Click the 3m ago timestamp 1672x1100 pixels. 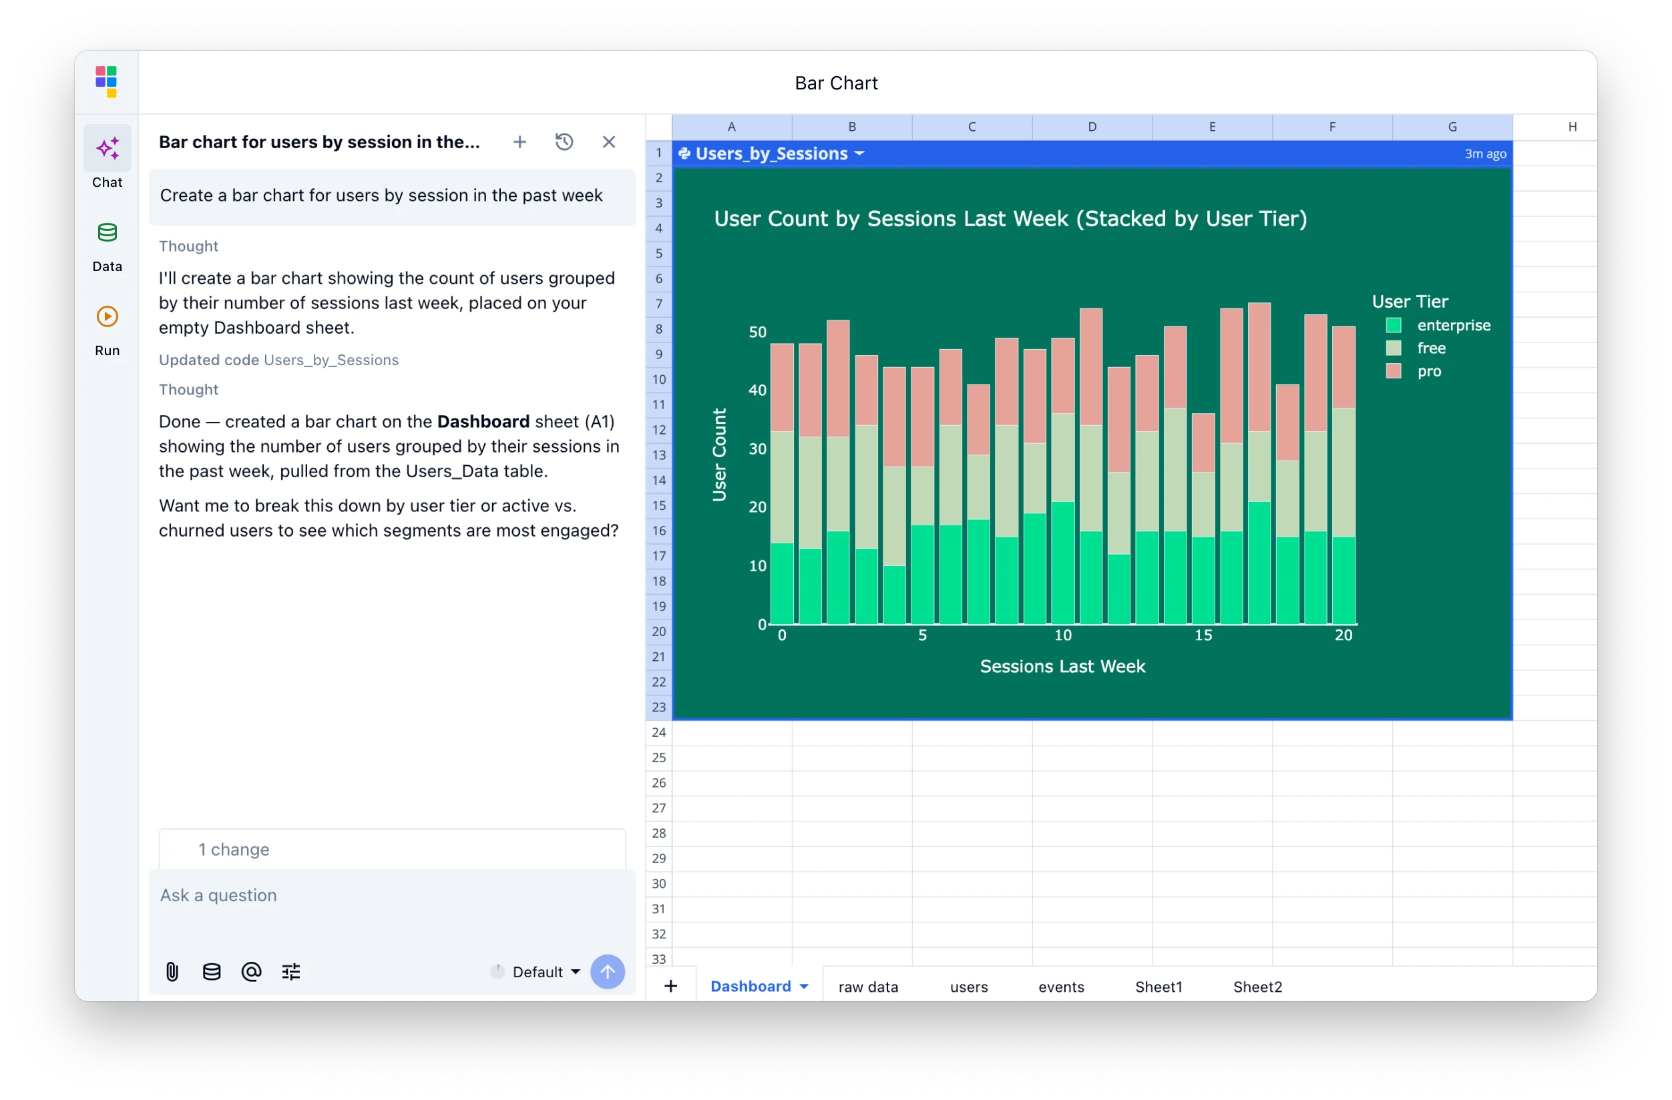click(x=1485, y=154)
